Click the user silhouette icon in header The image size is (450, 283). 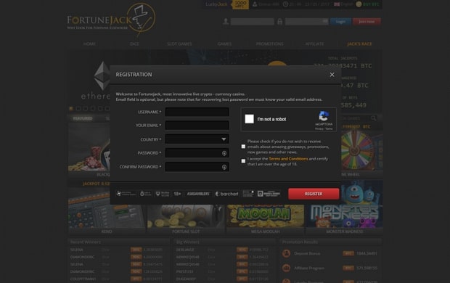[226, 22]
